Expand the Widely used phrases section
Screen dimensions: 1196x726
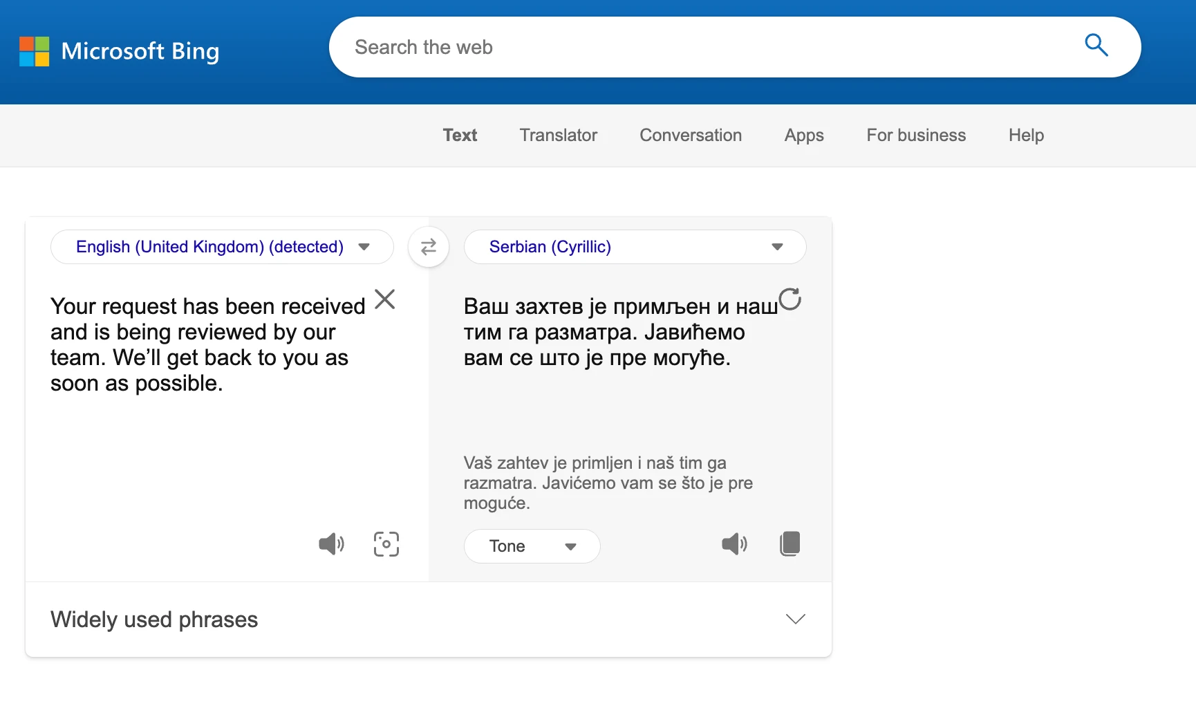[796, 619]
